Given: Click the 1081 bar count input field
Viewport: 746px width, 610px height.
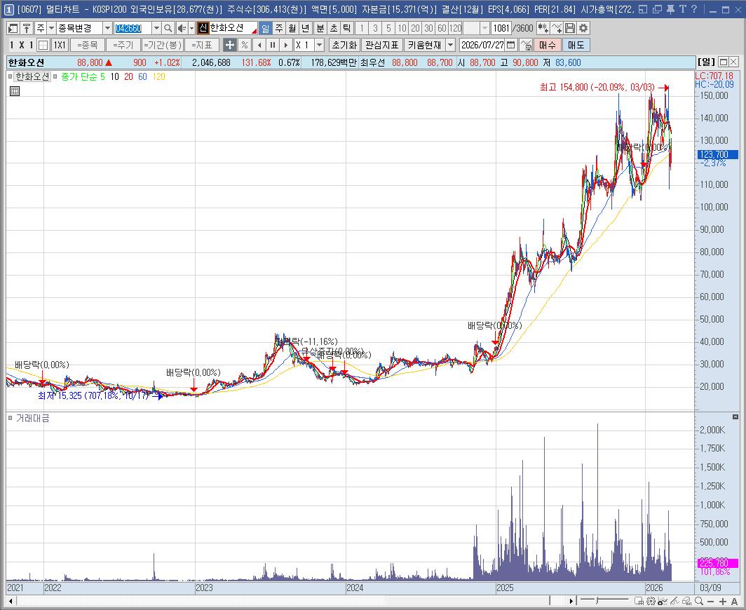Looking at the screenshot, I should coord(501,29).
